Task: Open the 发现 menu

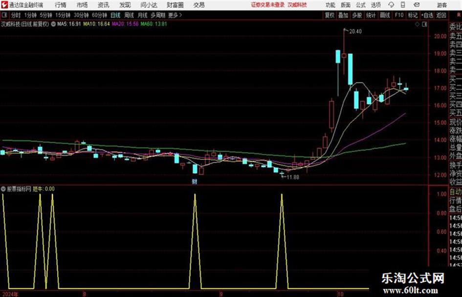Action: 125,5
